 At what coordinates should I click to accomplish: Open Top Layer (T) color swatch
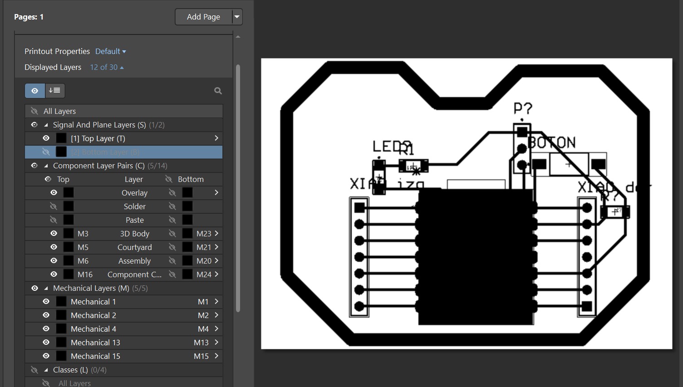[x=61, y=138]
